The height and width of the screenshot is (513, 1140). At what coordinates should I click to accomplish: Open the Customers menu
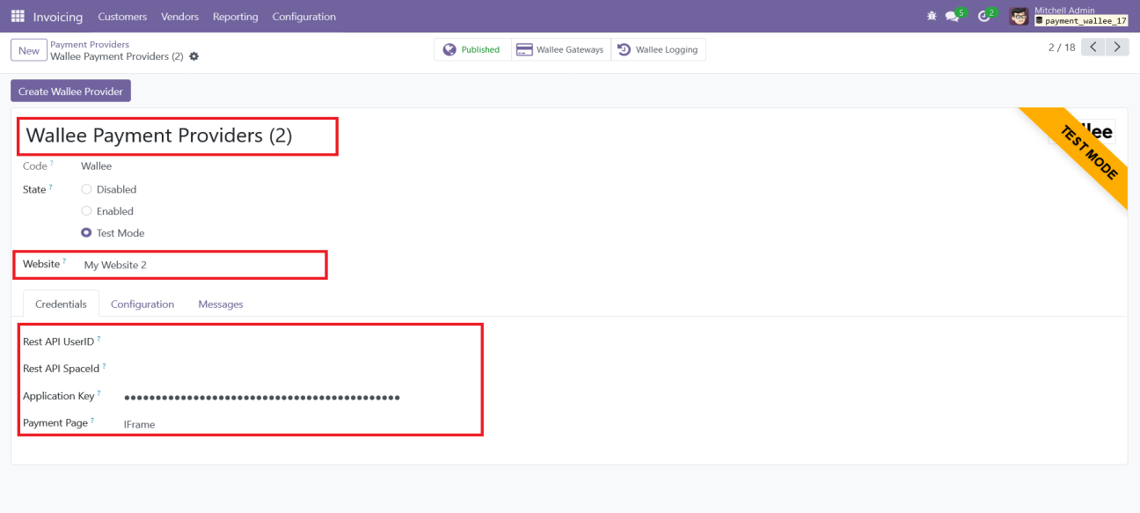(122, 17)
